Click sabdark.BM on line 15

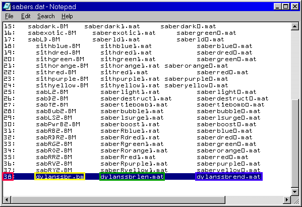click(48, 26)
